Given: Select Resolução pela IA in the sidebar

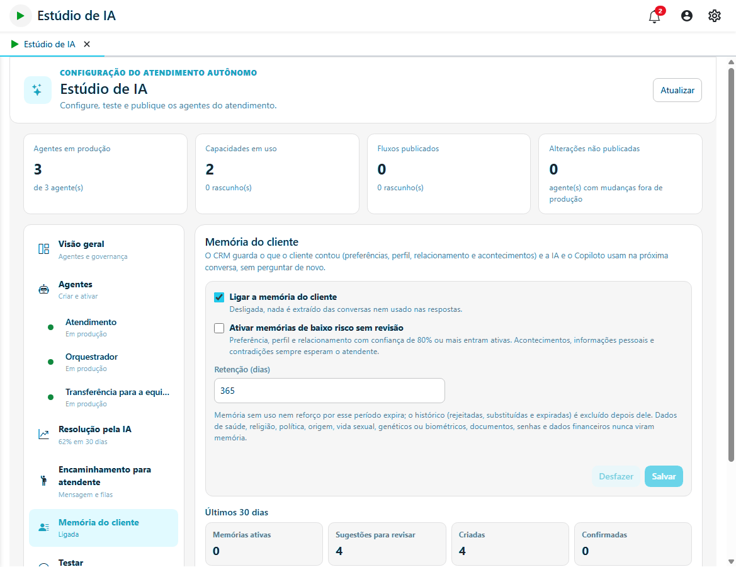Looking at the screenshot, I should click(x=104, y=435).
